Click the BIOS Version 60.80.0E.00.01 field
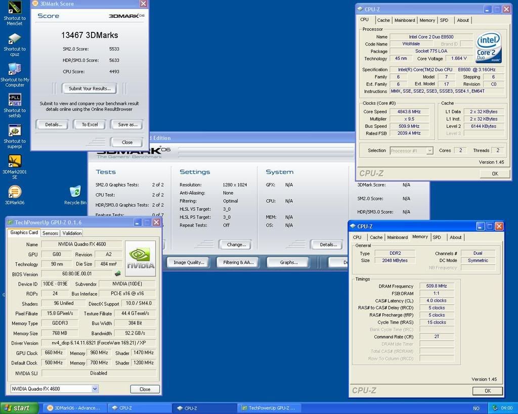This screenshot has width=518, height=414. 77,273
